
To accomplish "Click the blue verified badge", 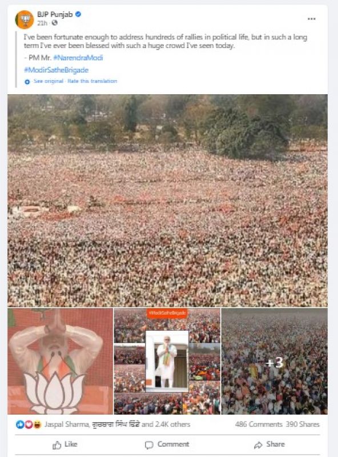I will [78, 14].
